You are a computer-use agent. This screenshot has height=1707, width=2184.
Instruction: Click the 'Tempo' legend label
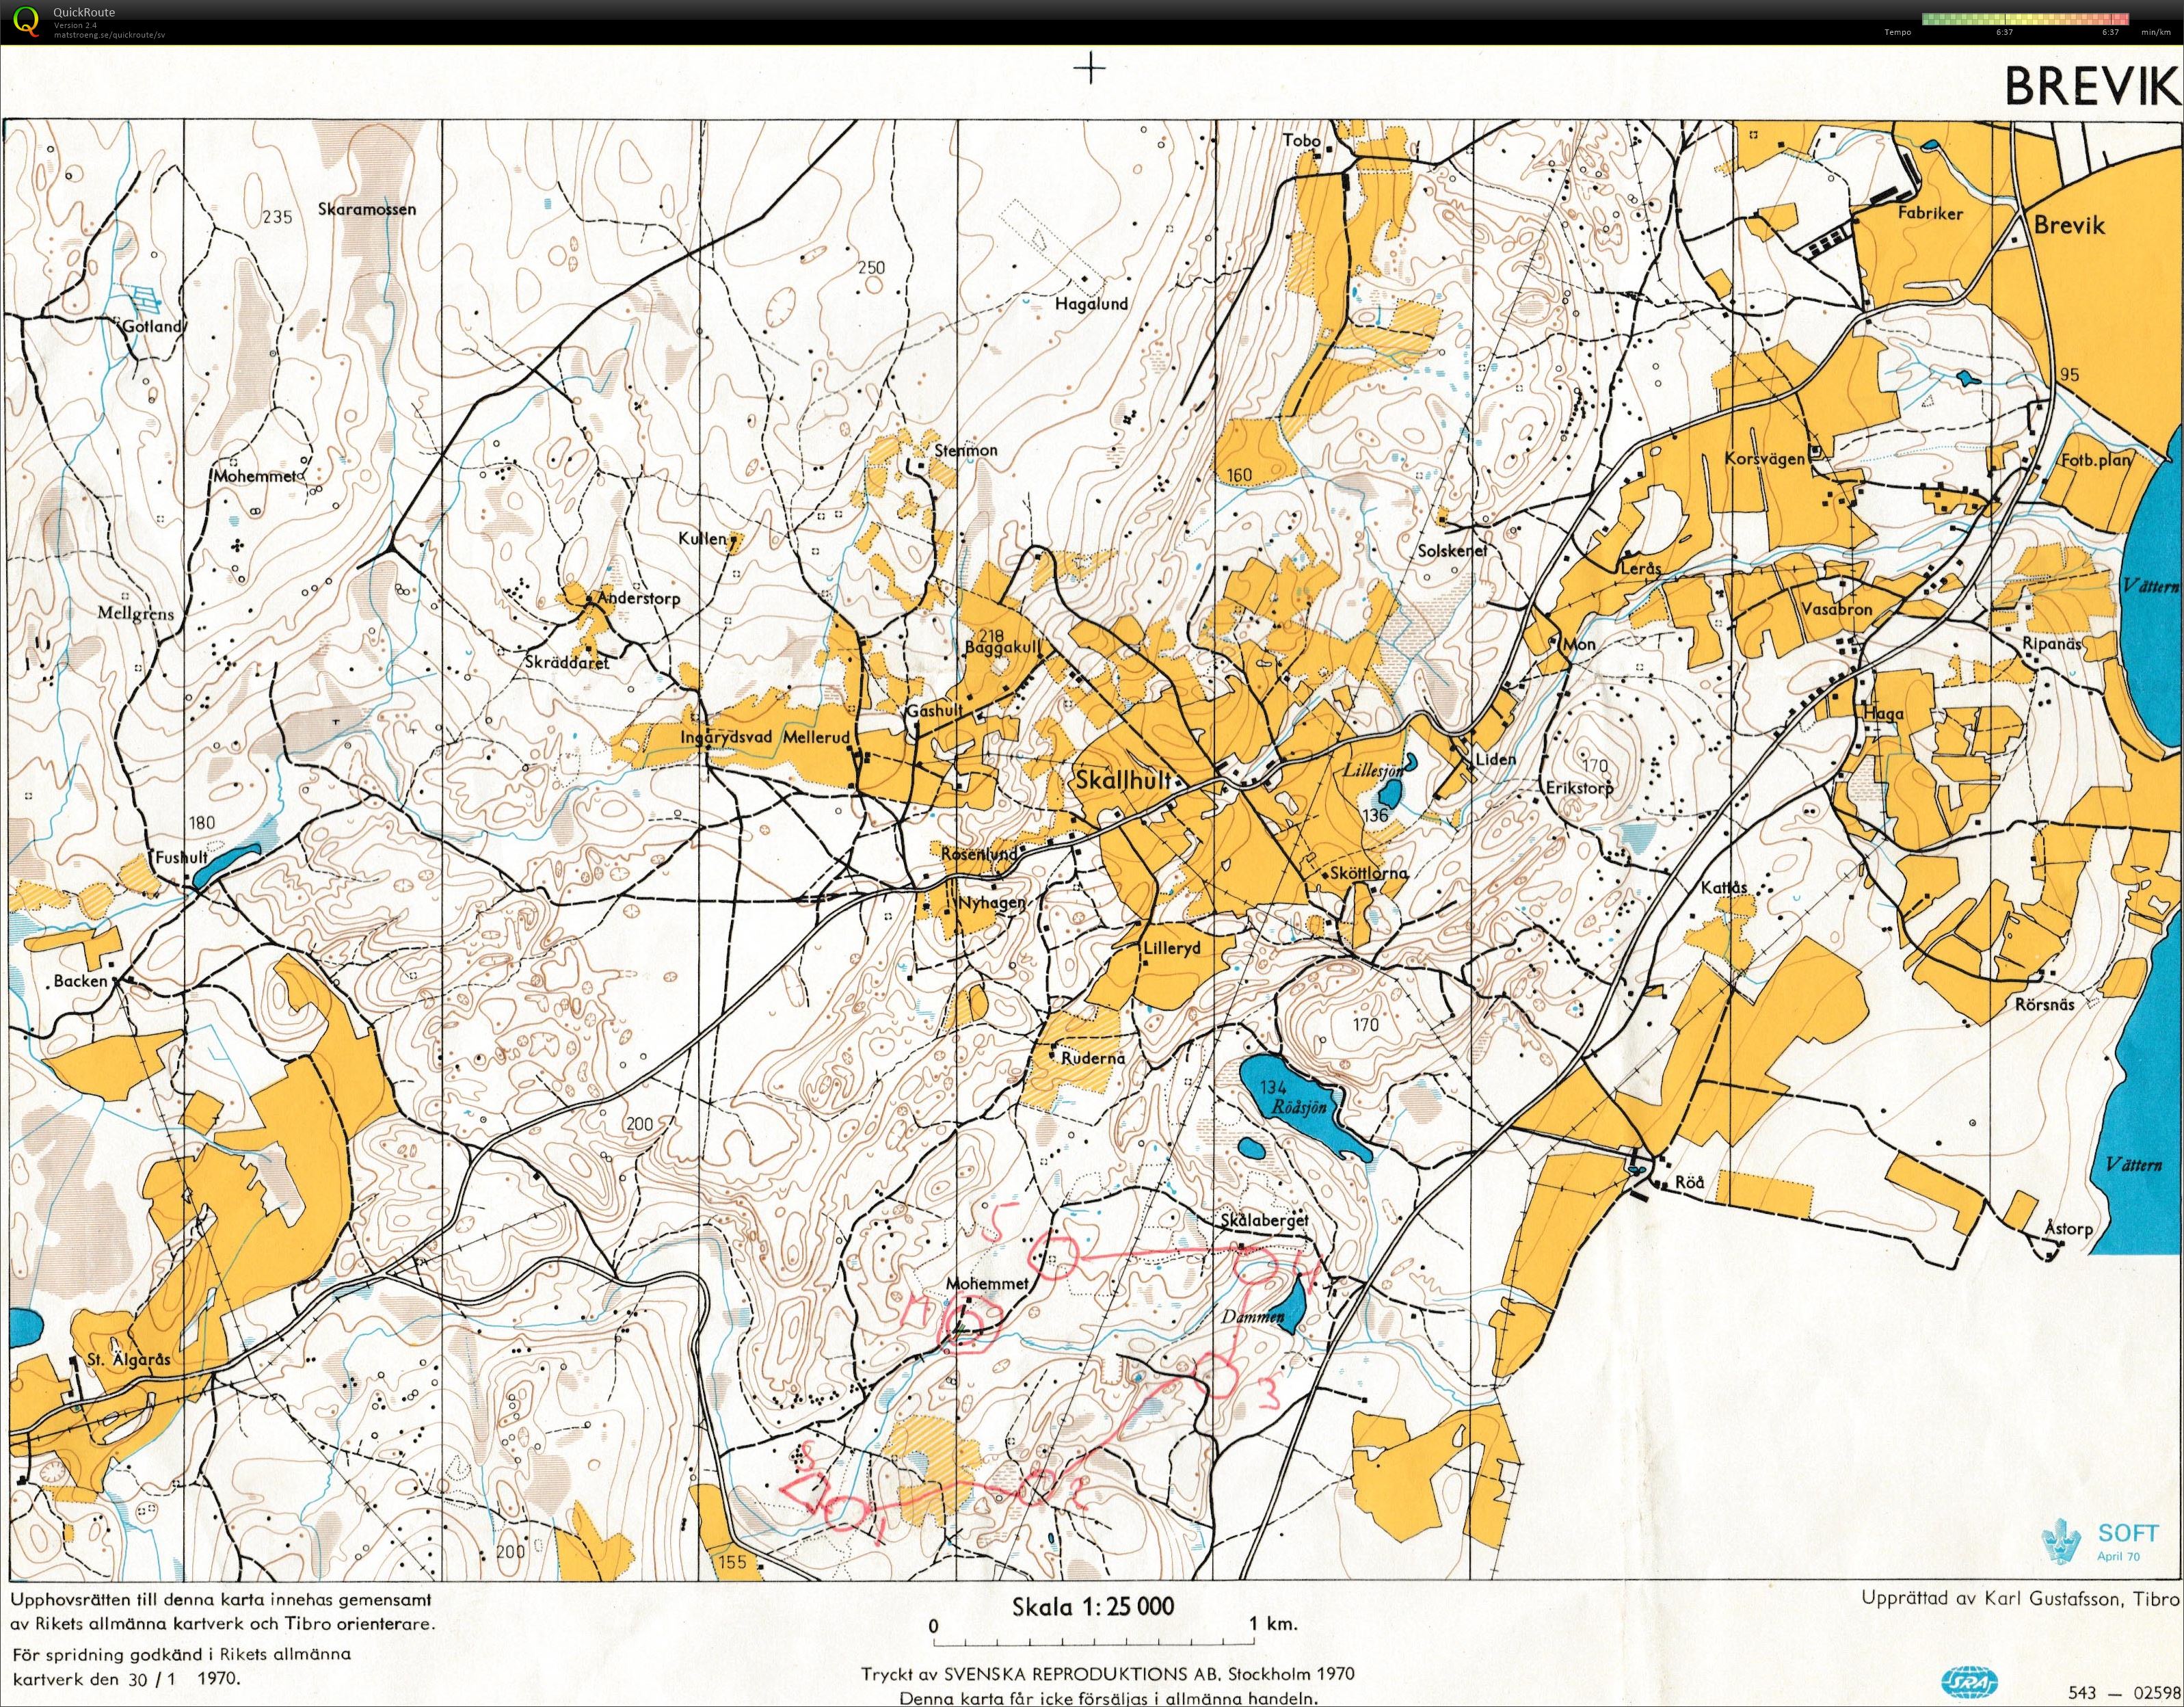[x=1897, y=32]
